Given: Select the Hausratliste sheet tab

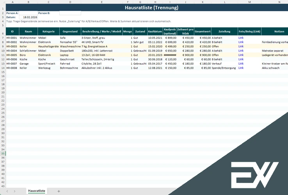Looking at the screenshot, I should pos(37,191).
